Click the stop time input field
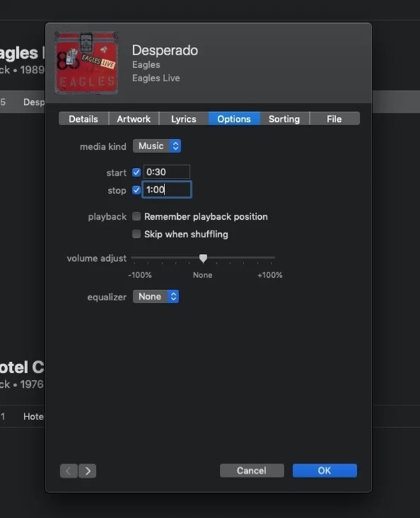 point(167,190)
